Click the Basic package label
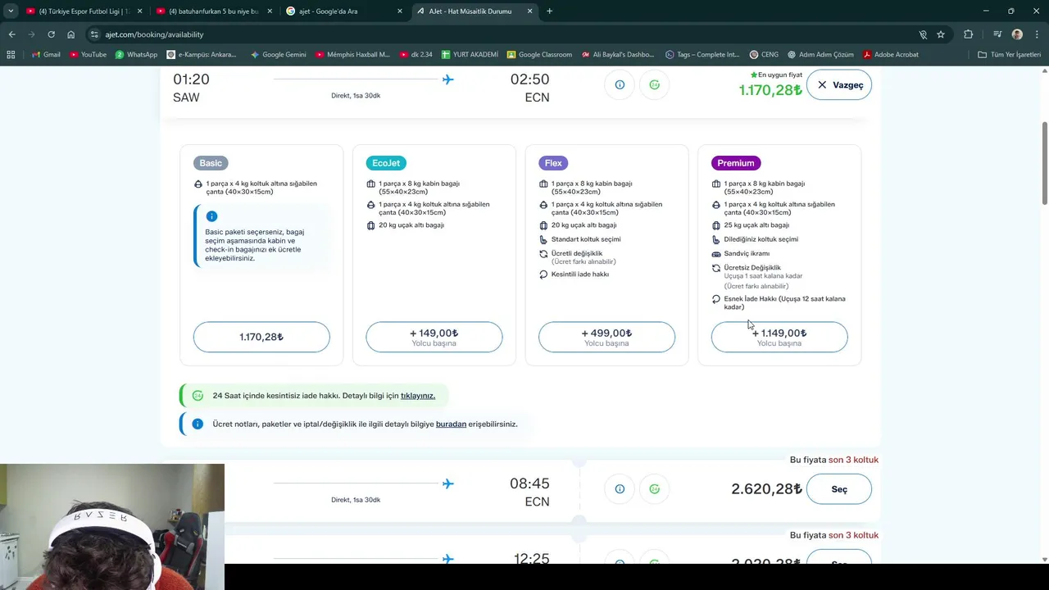 (x=211, y=163)
